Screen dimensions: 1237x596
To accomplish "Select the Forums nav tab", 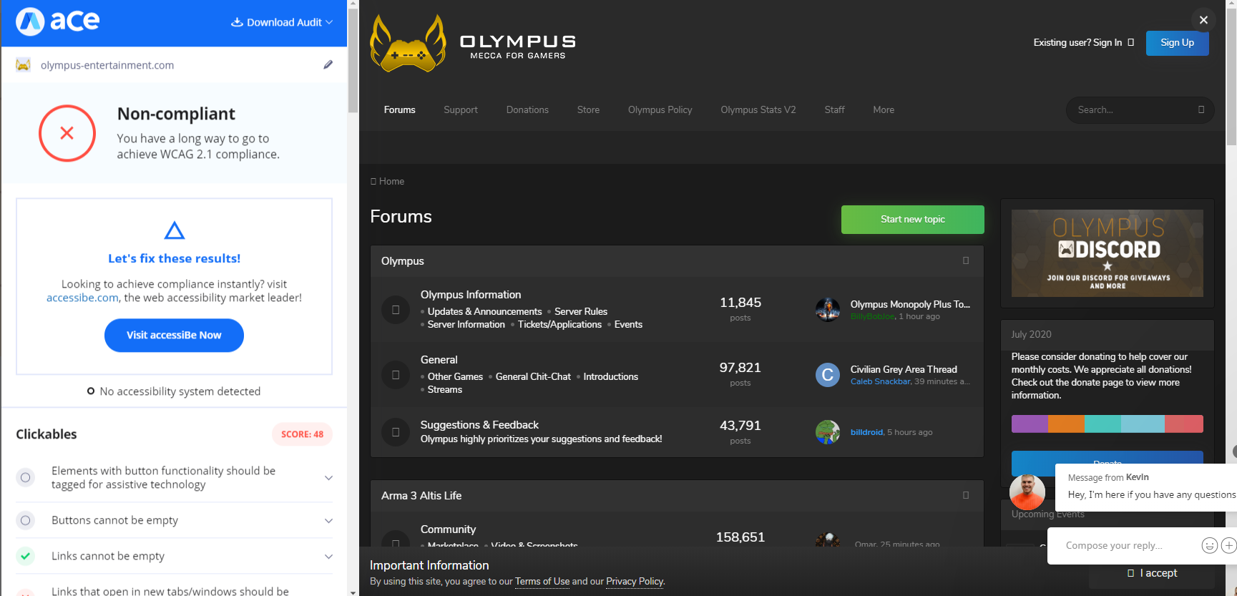I will [399, 109].
